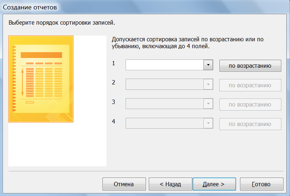Click the 'по возрастанию' button in row 4

coord(250,124)
